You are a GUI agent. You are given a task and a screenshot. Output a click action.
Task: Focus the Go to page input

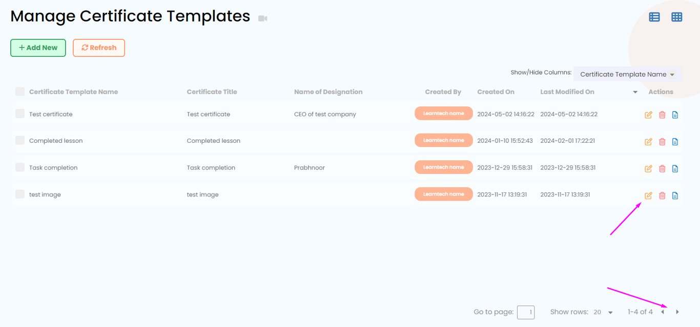(526, 312)
